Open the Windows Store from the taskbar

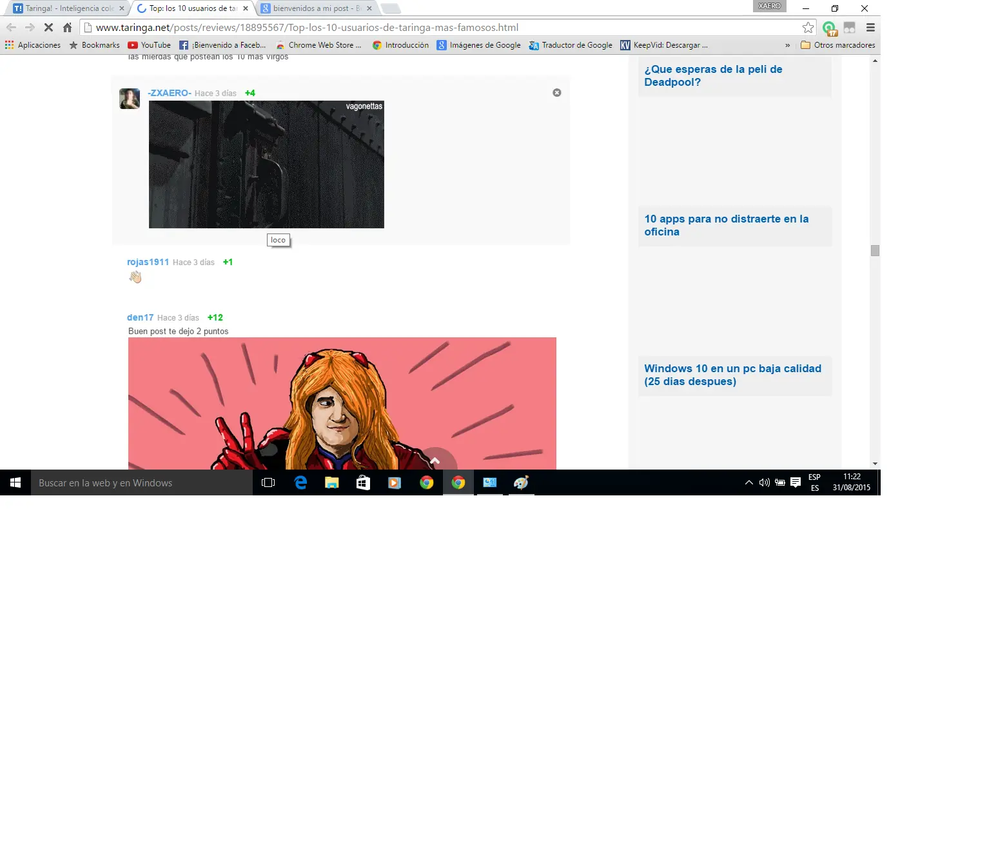(364, 482)
